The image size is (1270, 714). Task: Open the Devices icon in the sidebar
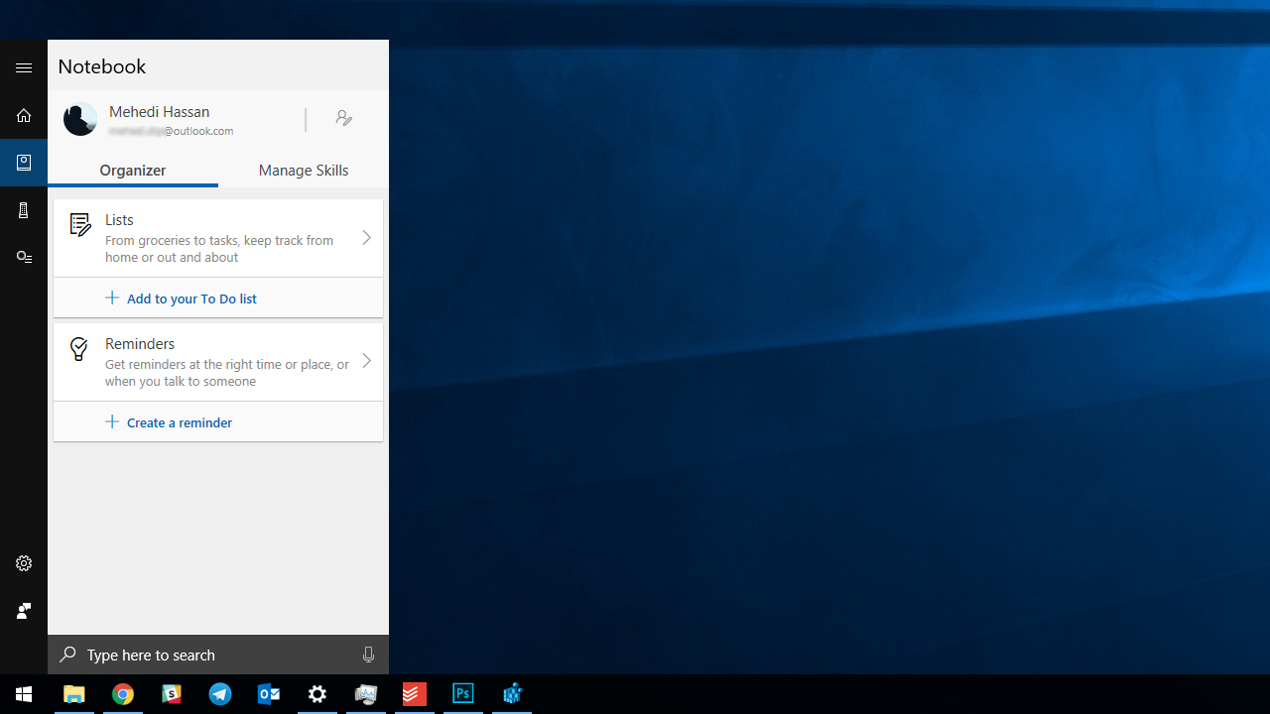(24, 210)
